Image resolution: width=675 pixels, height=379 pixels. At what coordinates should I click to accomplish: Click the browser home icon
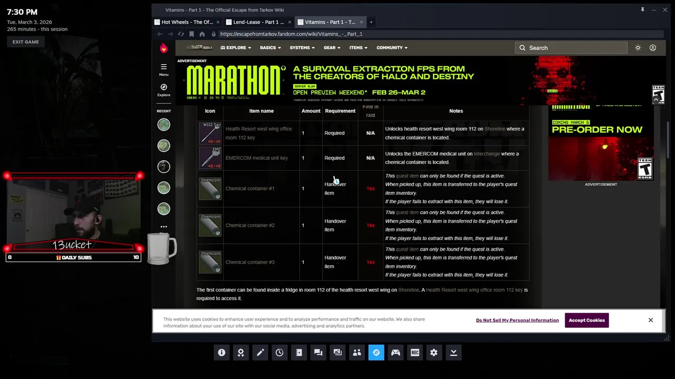tap(202, 34)
